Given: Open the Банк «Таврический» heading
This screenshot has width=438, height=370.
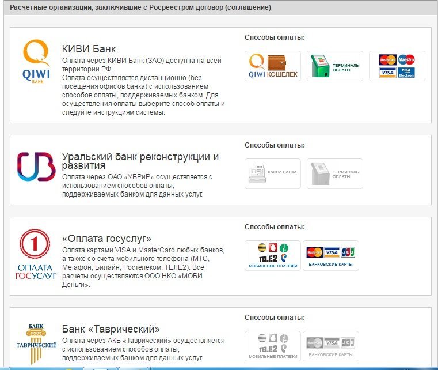Looking at the screenshot, I should coord(111,329).
